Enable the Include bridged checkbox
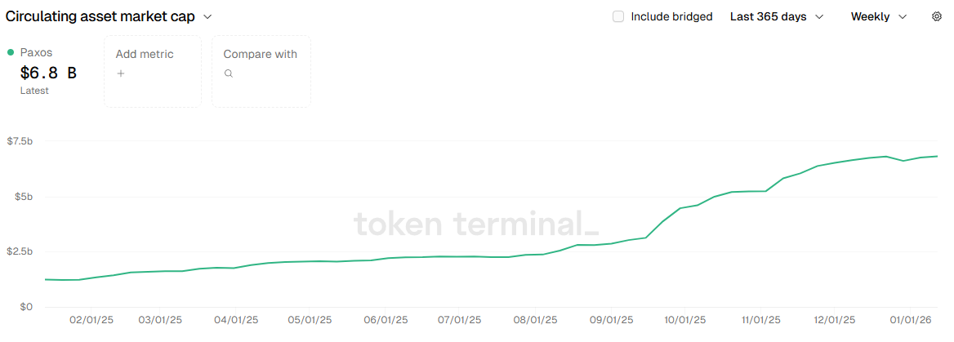 (618, 16)
